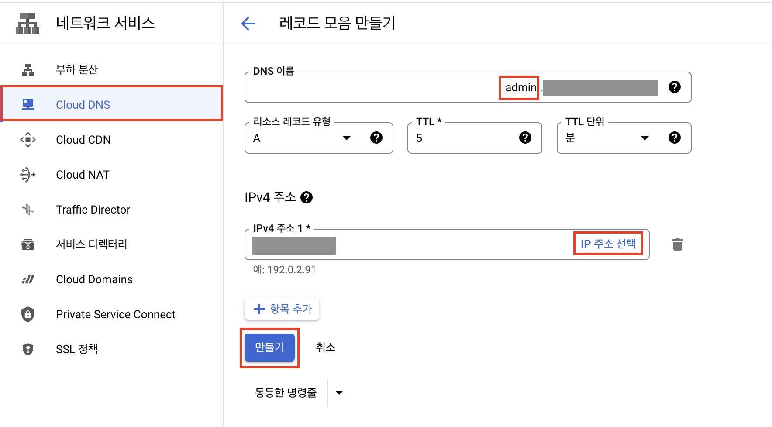Select Cloud Domains in sidebar
The image size is (772, 427).
[x=94, y=279]
